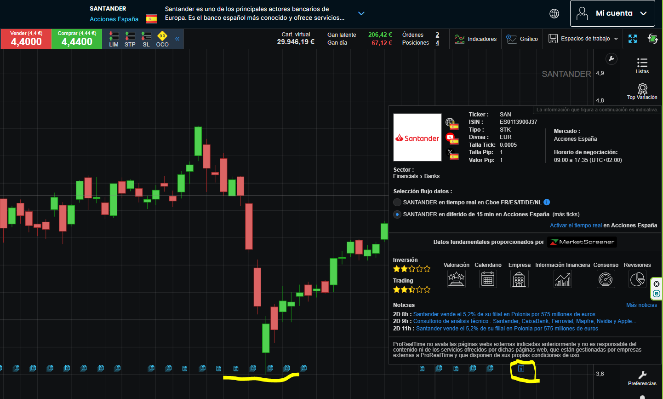This screenshot has width=663, height=399.
Task: Click the blue info icon beside Cboe
Action: click(x=547, y=202)
